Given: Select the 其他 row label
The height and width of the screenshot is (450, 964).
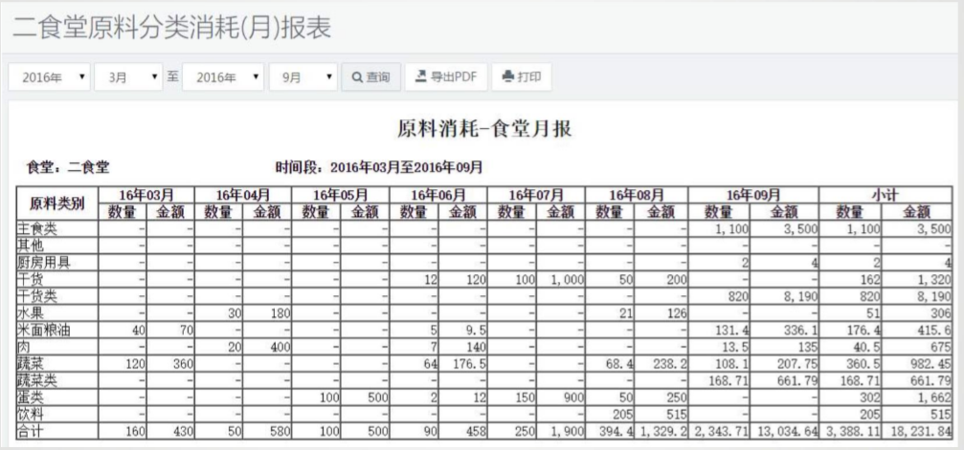Looking at the screenshot, I should (x=30, y=246).
